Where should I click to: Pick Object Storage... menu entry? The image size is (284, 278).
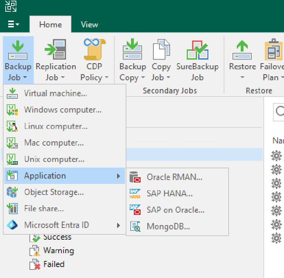coord(65,192)
